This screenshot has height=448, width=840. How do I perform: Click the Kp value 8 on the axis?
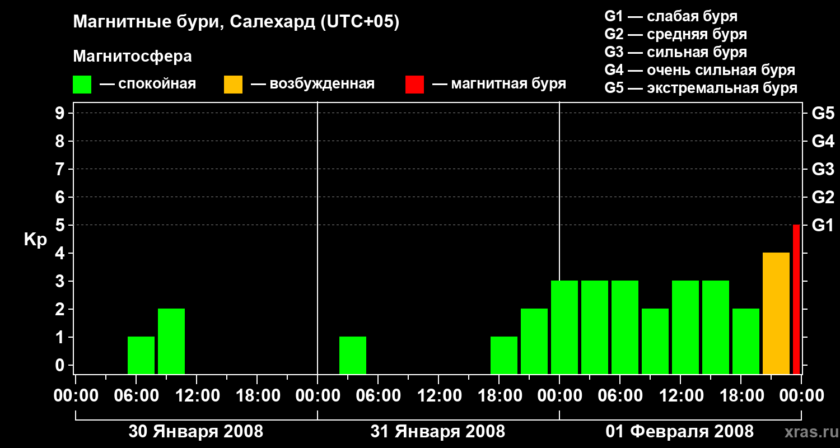(61, 141)
